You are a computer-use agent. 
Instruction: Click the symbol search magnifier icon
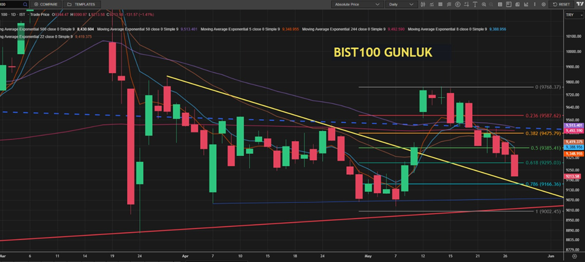(x=25, y=4)
